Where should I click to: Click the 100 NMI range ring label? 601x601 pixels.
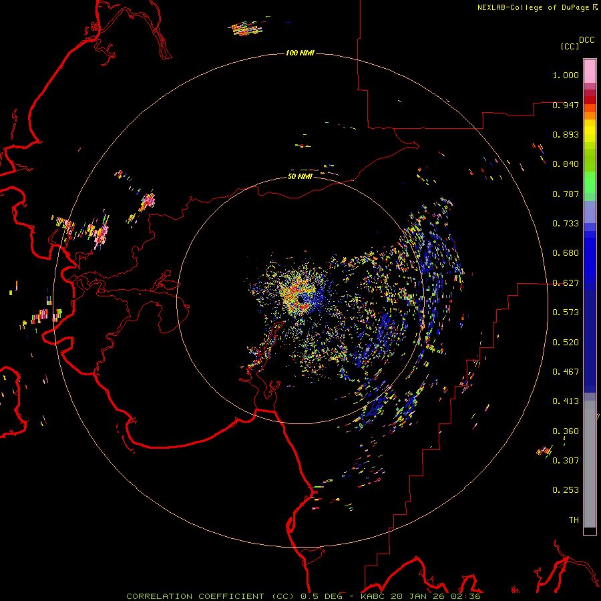300,53
